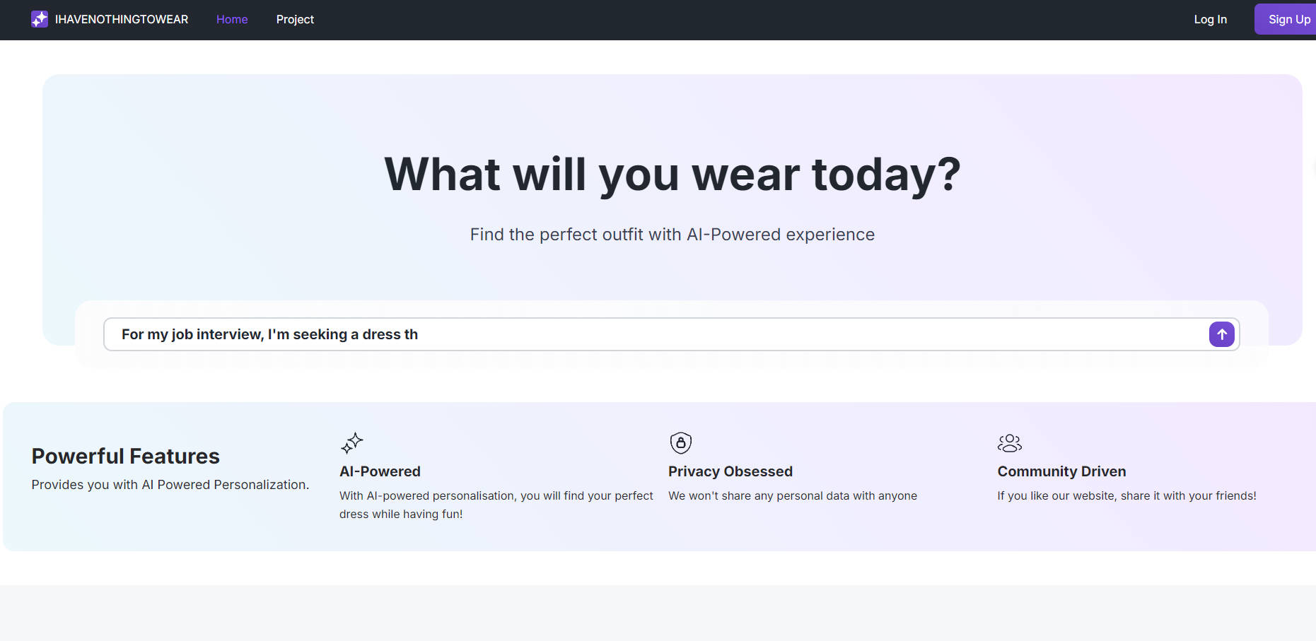This screenshot has width=1316, height=641.
Task: Submit prompt with the purple arrow icon
Action: pos(1221,334)
